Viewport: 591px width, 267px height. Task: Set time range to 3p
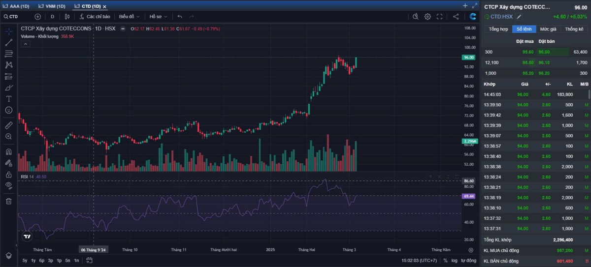click(x=50, y=260)
